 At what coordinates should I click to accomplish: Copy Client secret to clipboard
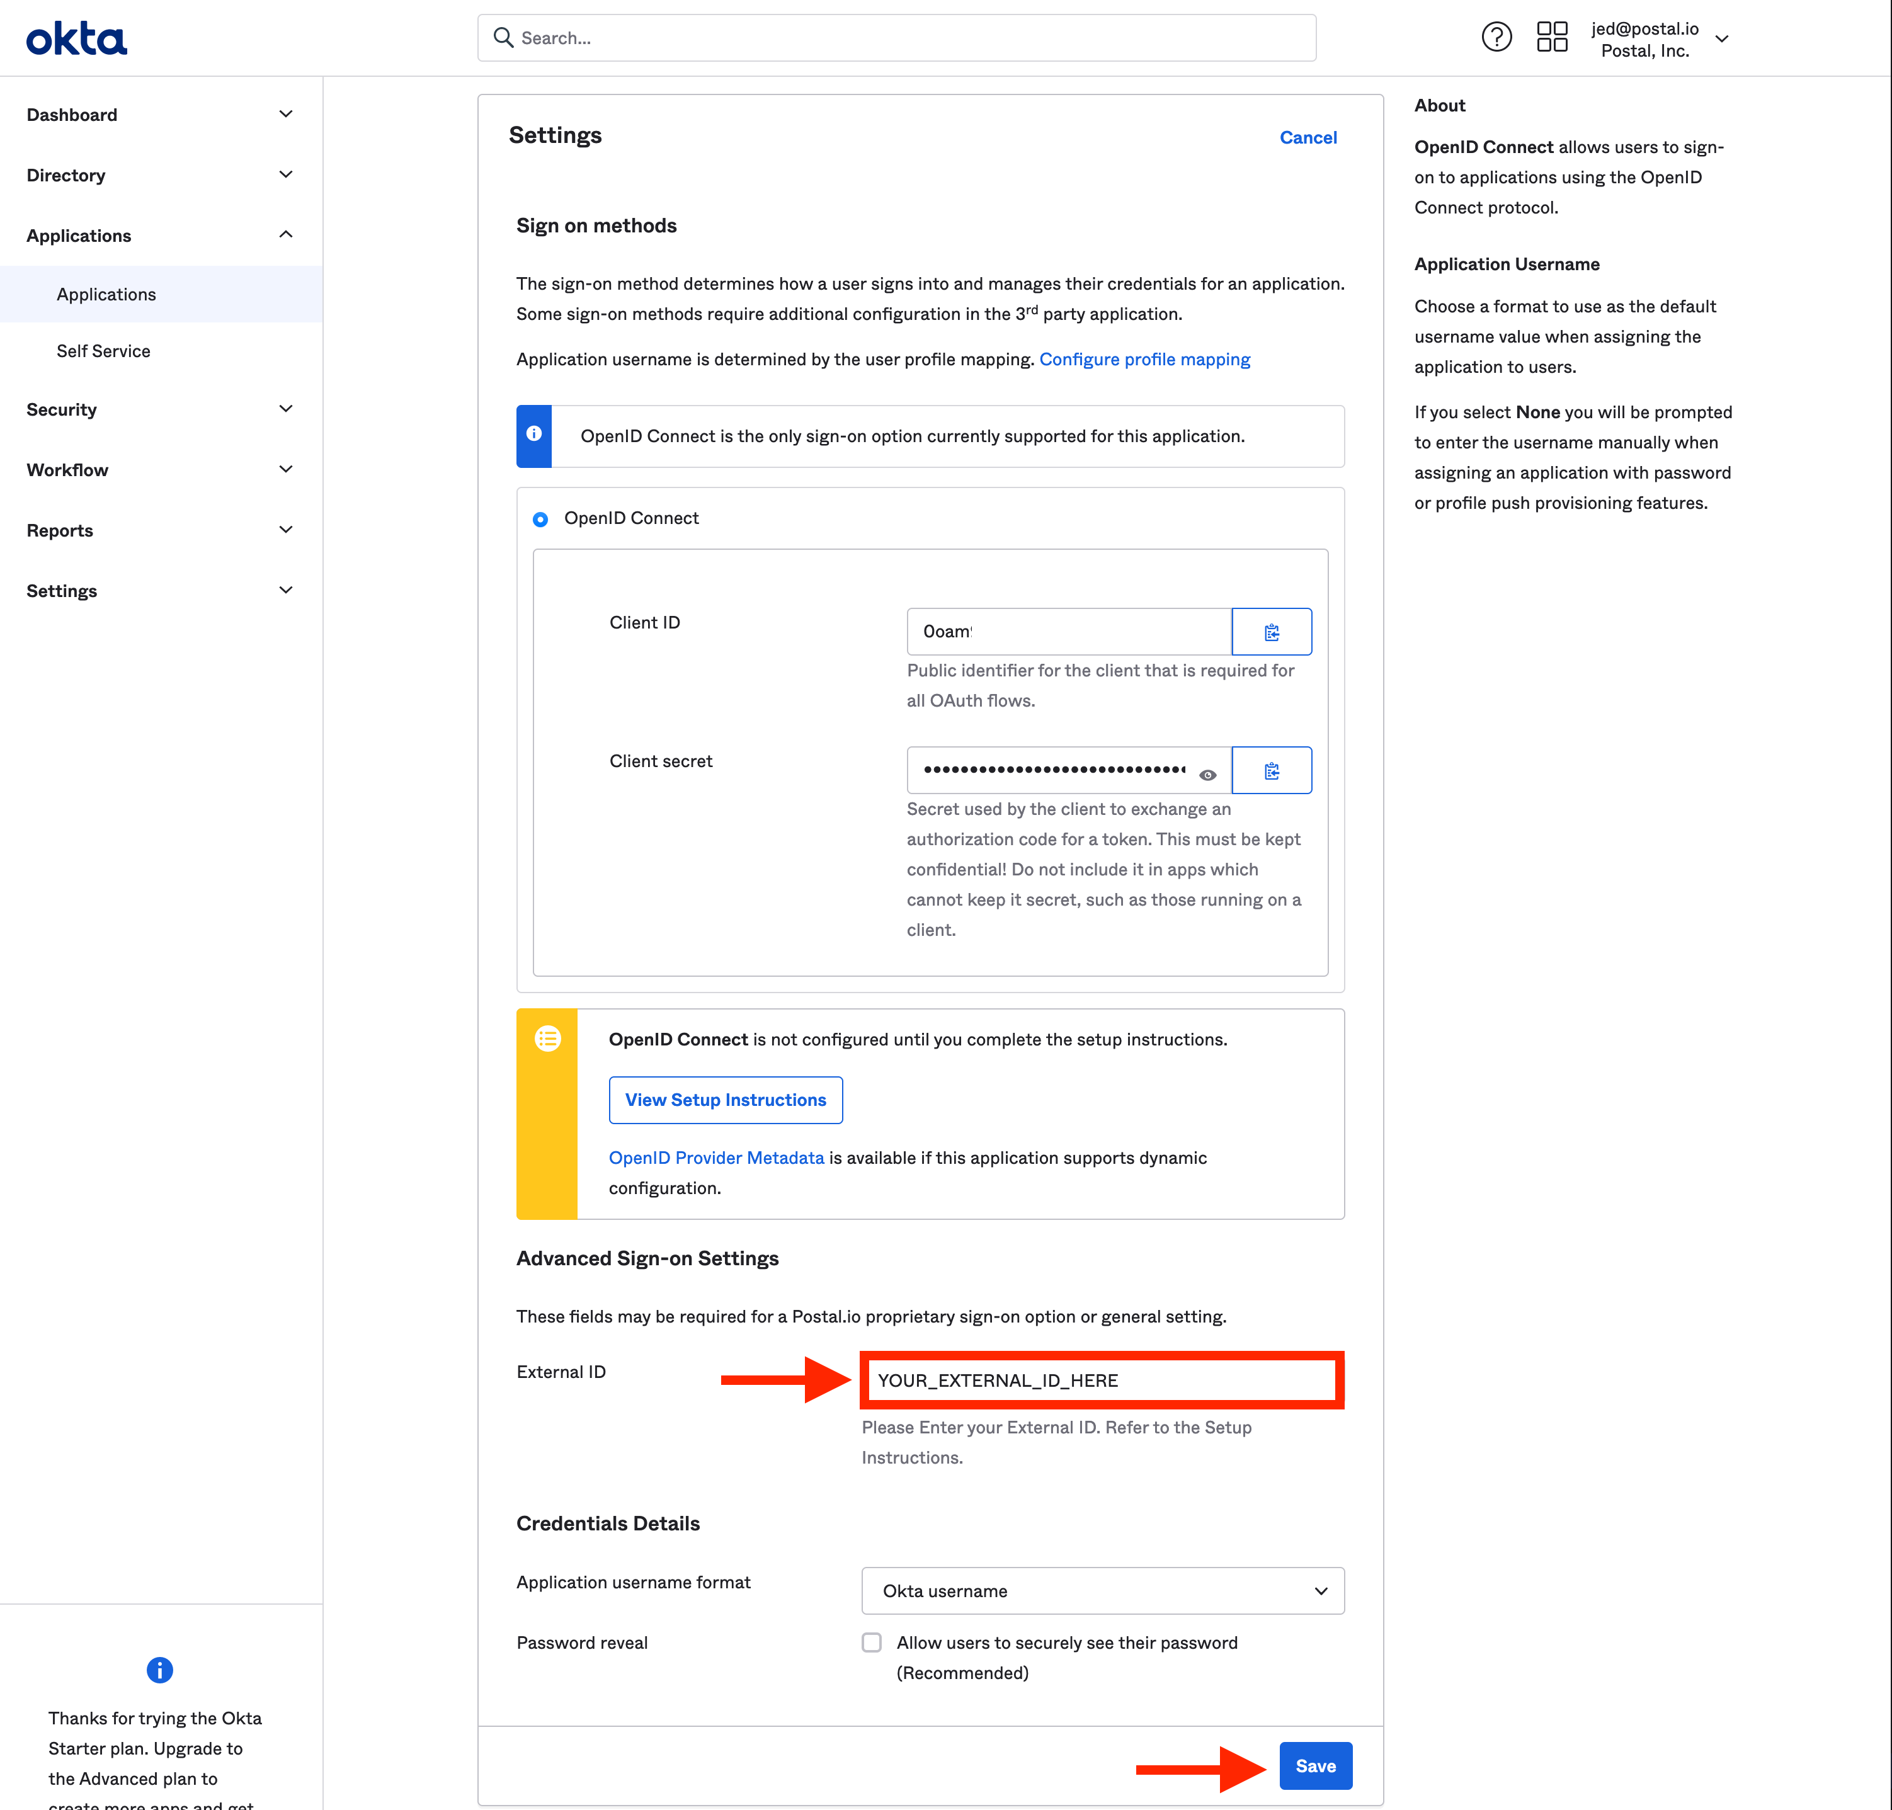click(1270, 771)
